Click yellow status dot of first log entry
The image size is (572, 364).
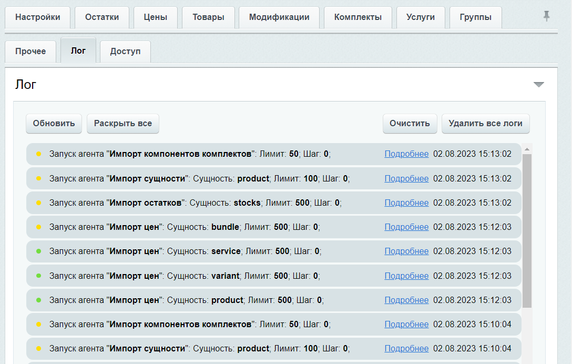pyautogui.click(x=38, y=154)
